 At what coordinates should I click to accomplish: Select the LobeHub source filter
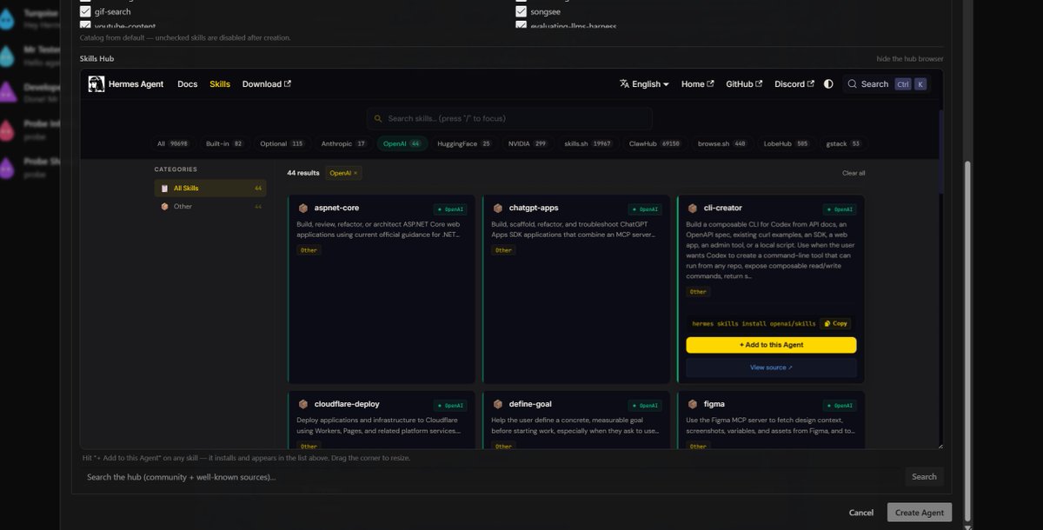[785, 143]
